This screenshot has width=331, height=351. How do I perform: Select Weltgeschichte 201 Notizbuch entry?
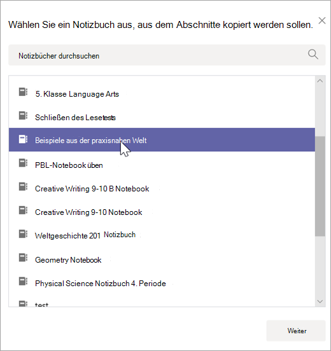click(162, 235)
